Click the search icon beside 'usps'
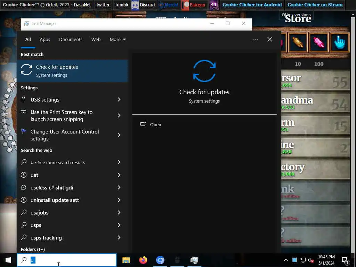The image size is (356, 267). [24, 225]
